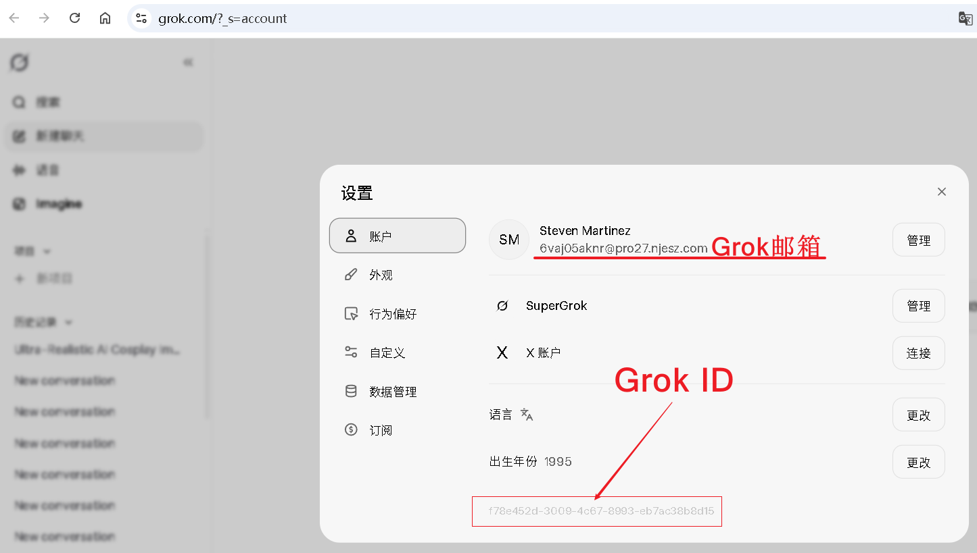Click the 6vaj05aknr@pro27.njesz.com email
Image resolution: width=977 pixels, height=553 pixels.
pyautogui.click(x=623, y=248)
